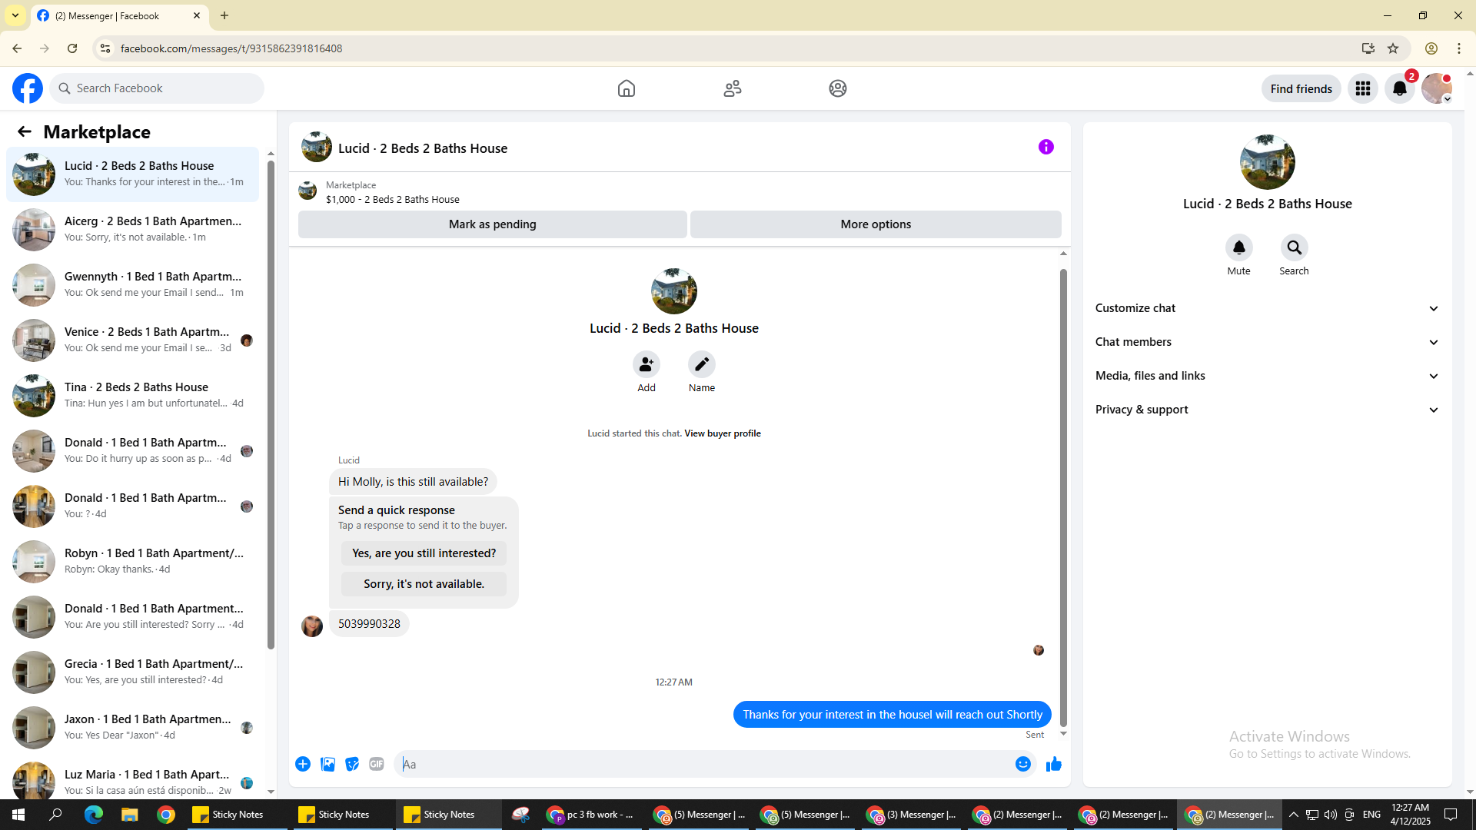Image resolution: width=1476 pixels, height=830 pixels.
Task: Click the chat messages vertical scrollbar
Action: tap(1063, 497)
